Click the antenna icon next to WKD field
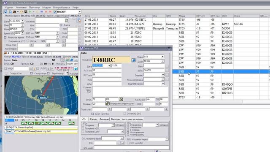Image resolution: width=270 pixels, height=152 pixels. (x=35, y=68)
